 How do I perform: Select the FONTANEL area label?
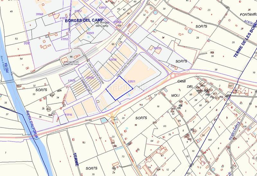click(x=248, y=15)
